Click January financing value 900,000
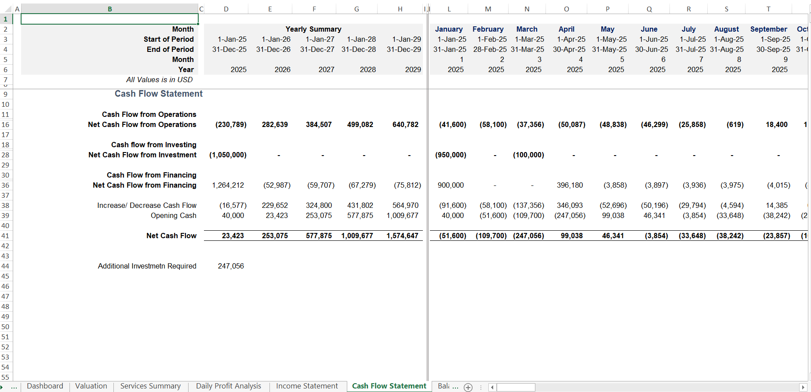811x392 pixels. pos(451,185)
